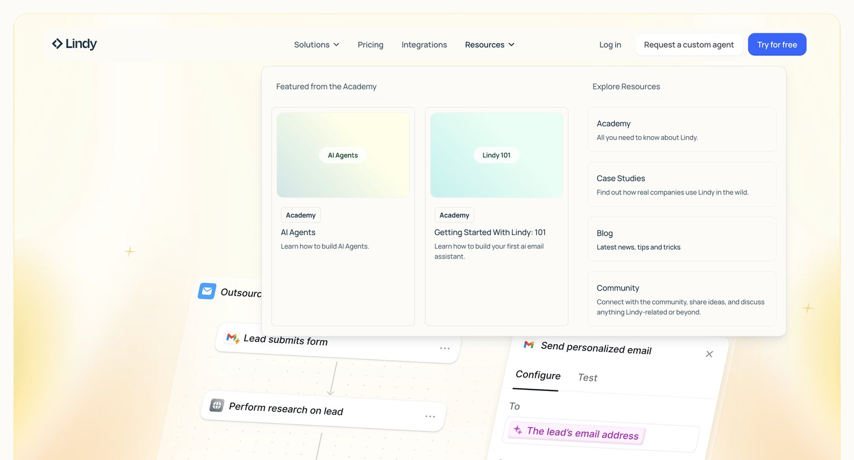854x460 pixels.
Task: Go to the Pricing page
Action: click(371, 45)
